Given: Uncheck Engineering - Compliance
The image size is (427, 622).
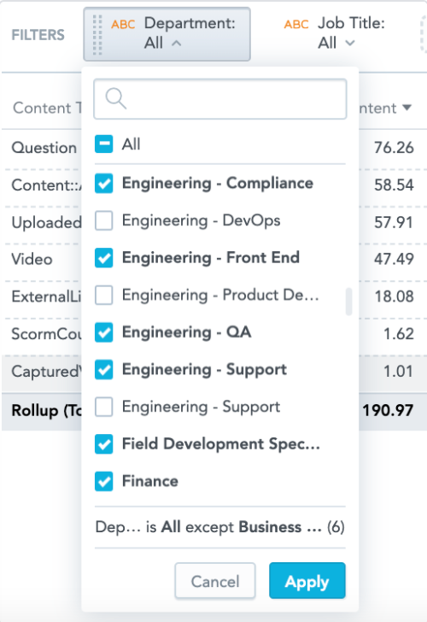Looking at the screenshot, I should click(104, 184).
